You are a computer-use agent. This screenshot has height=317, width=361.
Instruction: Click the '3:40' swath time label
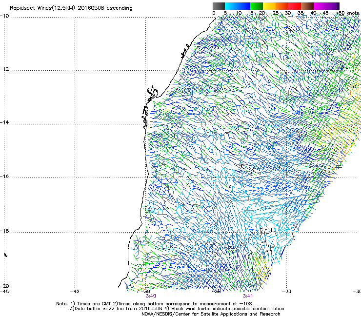point(151,296)
